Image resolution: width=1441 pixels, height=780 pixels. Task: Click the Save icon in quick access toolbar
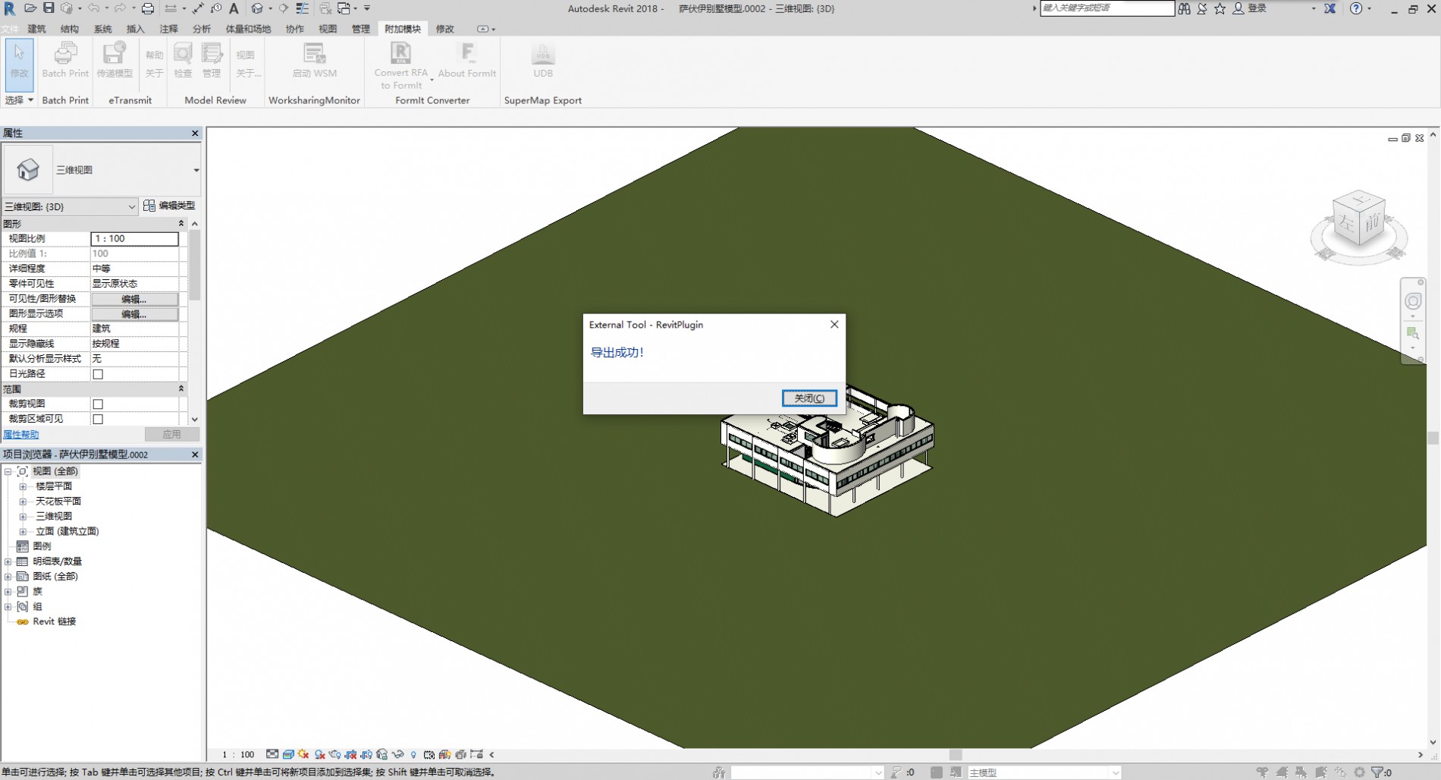tap(49, 8)
